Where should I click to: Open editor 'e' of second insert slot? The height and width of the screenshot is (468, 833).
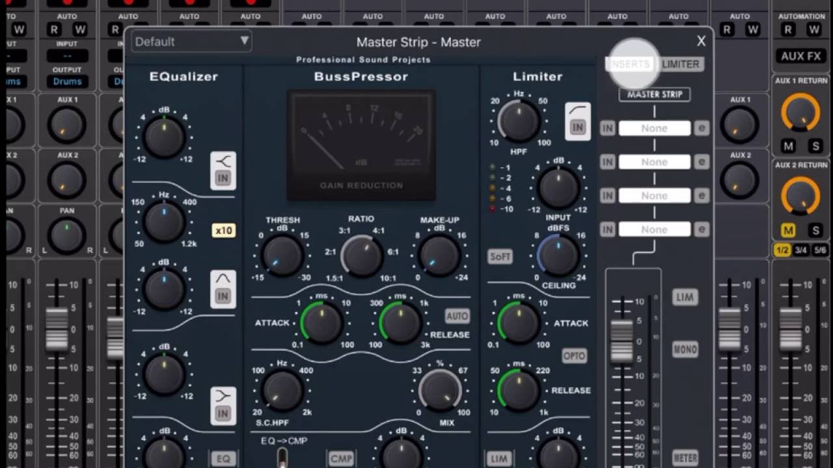(702, 162)
